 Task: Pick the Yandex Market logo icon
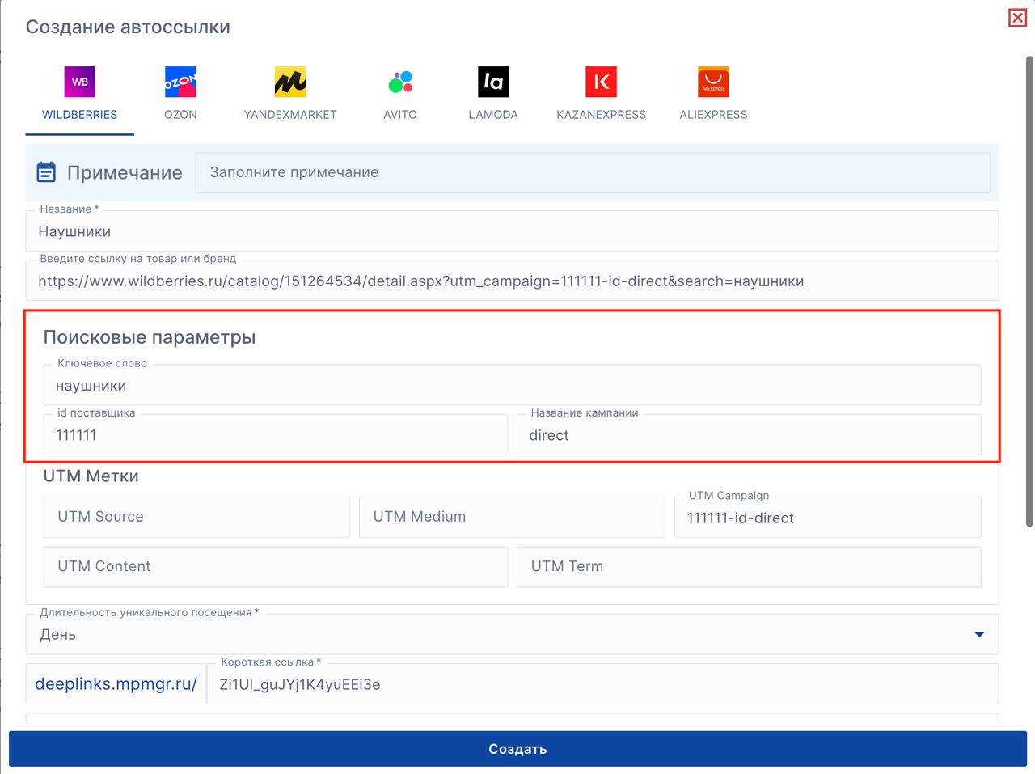point(289,82)
